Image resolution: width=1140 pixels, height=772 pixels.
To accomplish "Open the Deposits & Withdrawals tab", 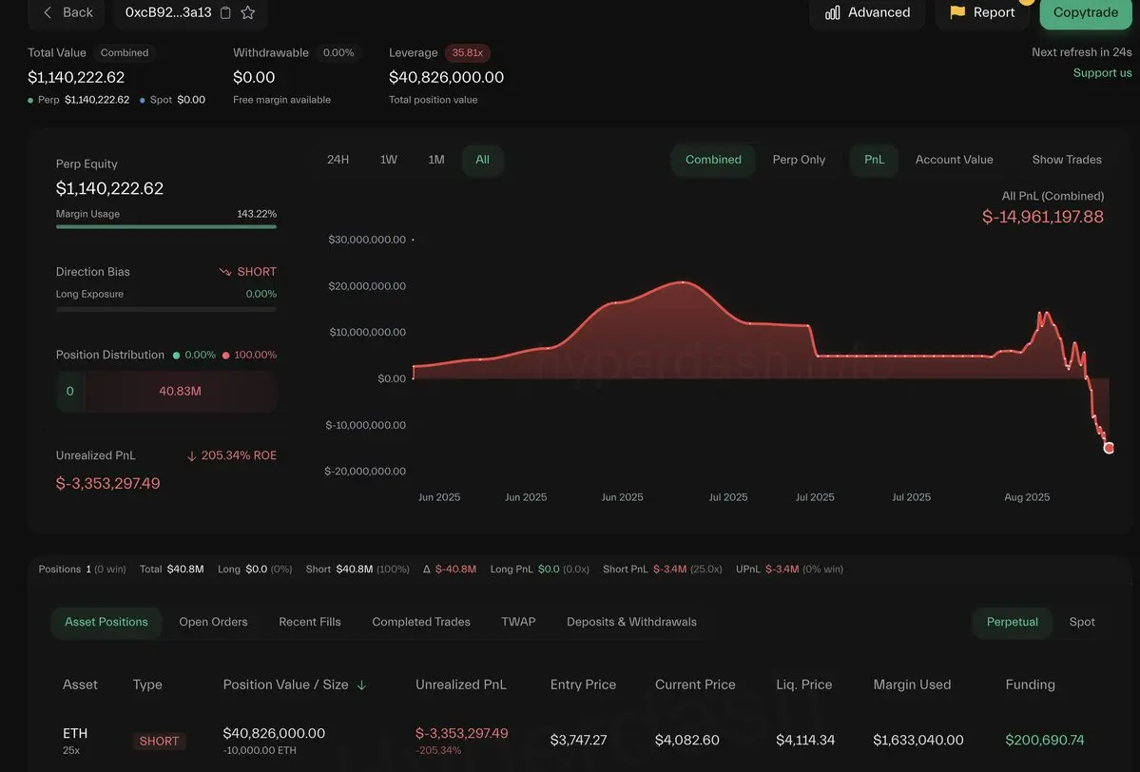I will tap(631, 622).
